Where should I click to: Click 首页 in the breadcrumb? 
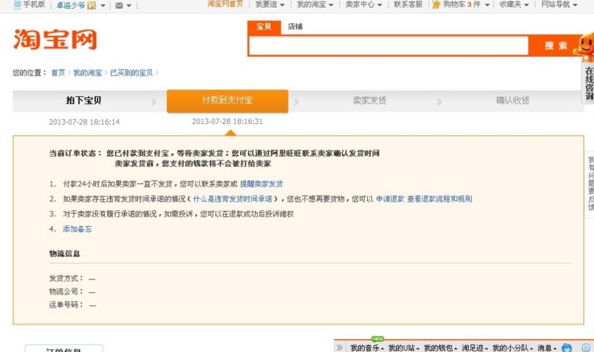coord(58,72)
